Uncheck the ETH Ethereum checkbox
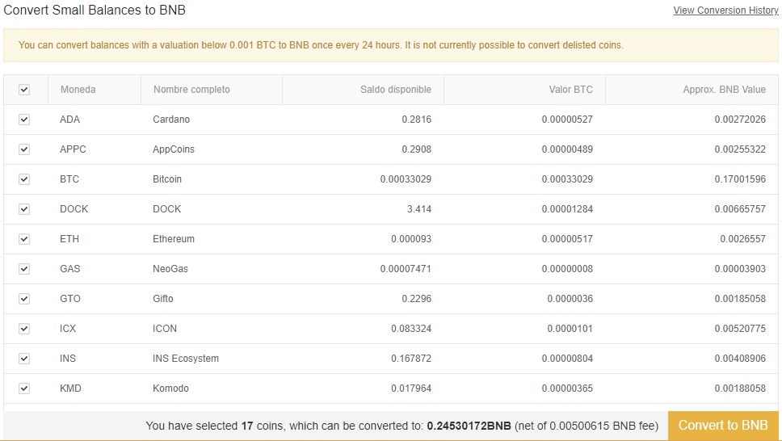This screenshot has height=441, width=782. [24, 239]
